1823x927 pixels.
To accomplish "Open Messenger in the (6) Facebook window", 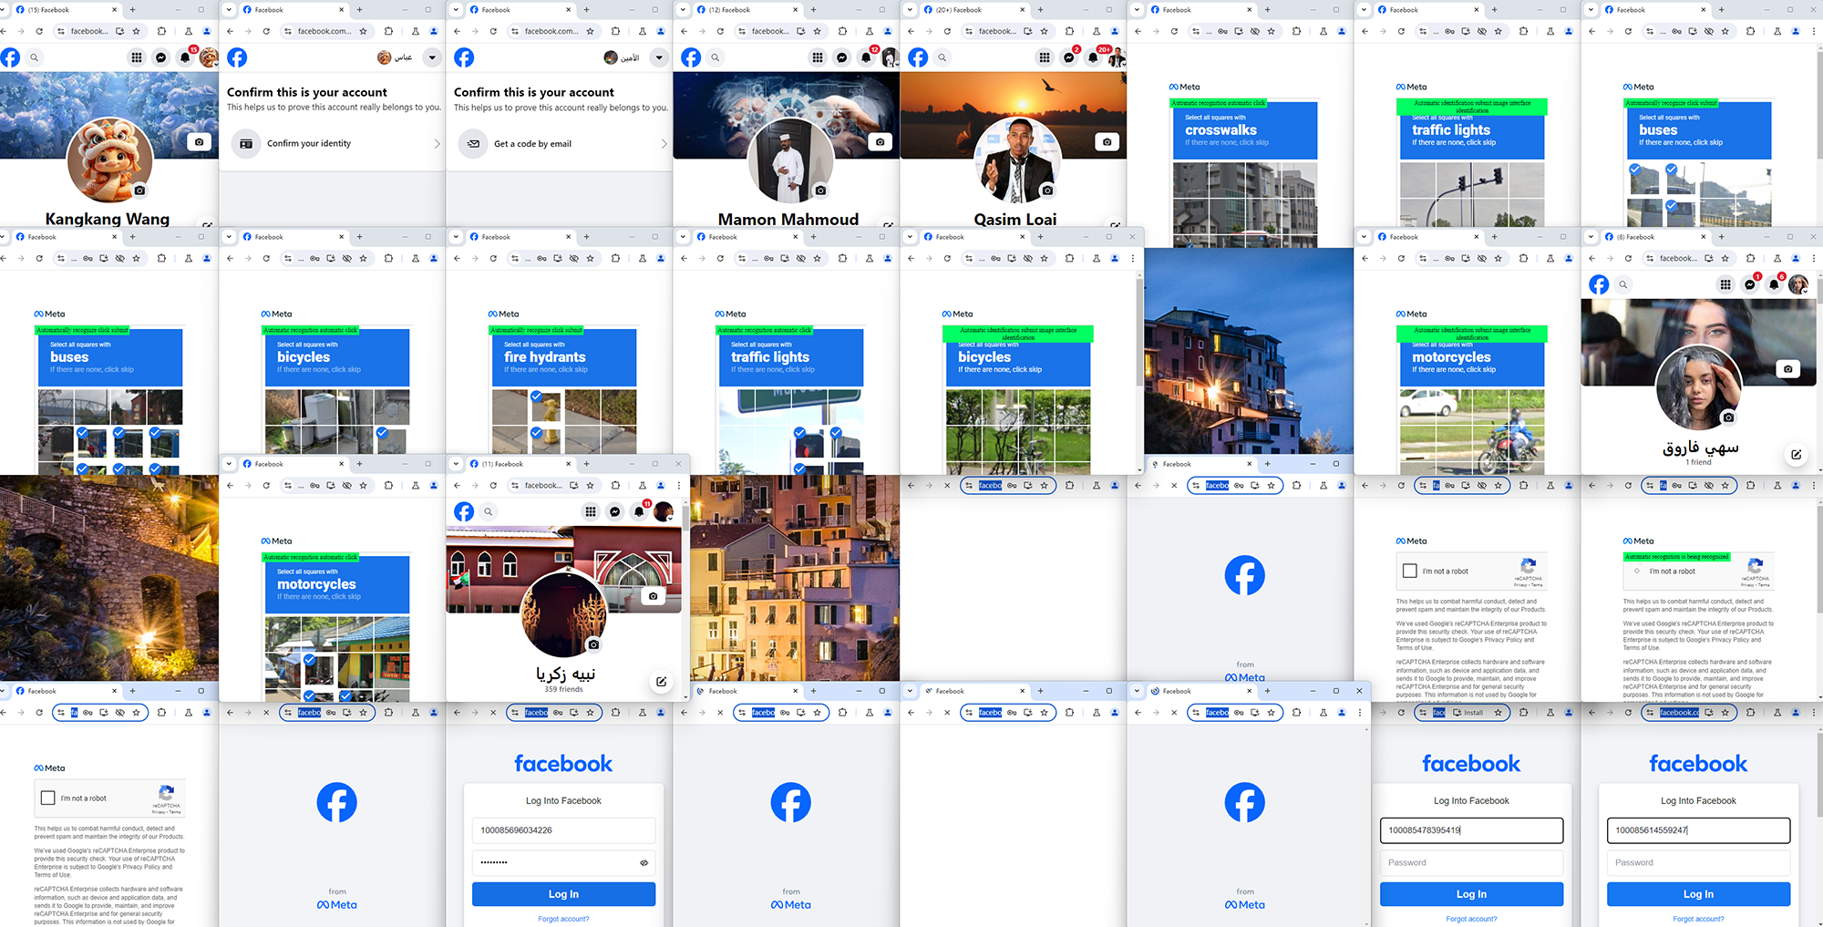I will (1749, 284).
